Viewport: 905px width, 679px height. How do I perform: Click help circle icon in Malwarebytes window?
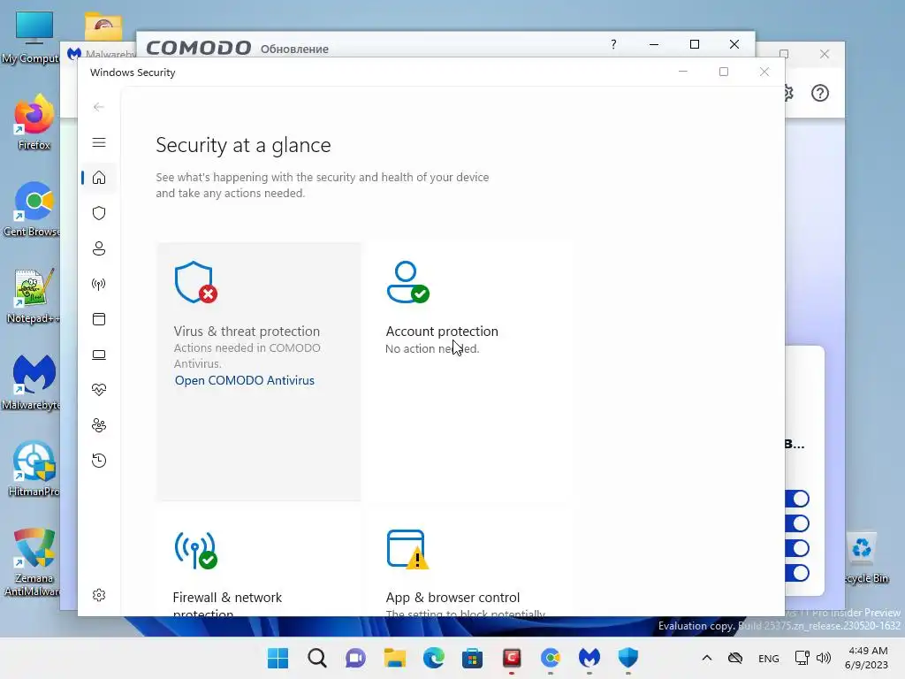[819, 93]
